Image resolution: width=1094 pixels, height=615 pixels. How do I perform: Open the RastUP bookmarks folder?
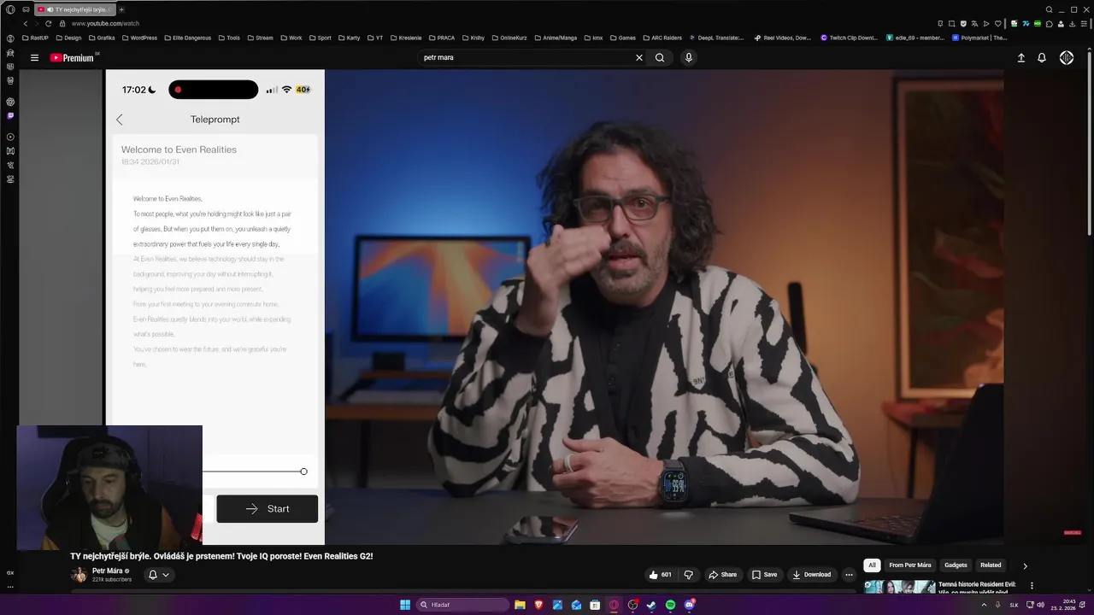[35, 38]
